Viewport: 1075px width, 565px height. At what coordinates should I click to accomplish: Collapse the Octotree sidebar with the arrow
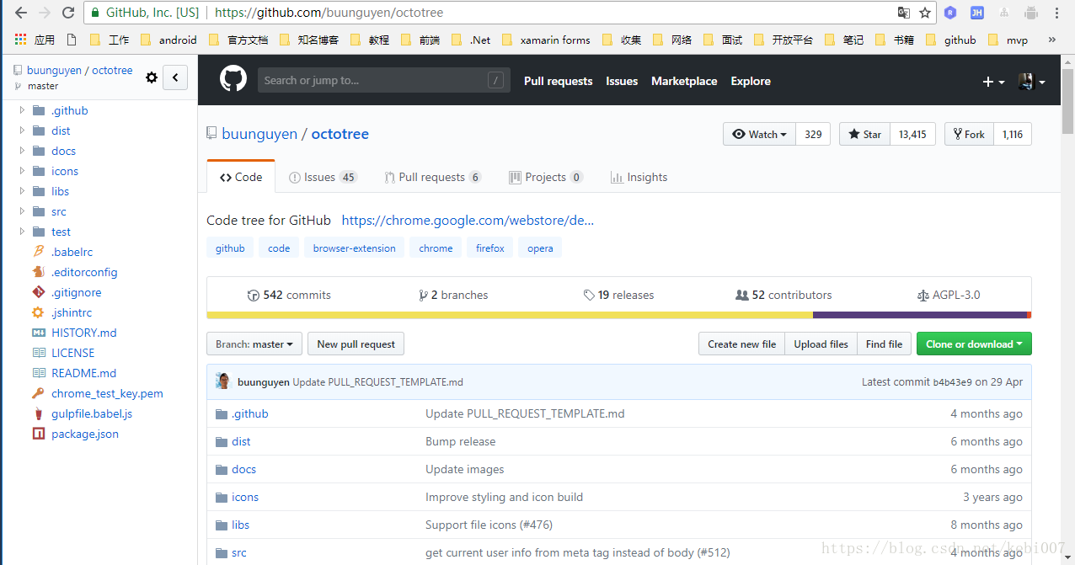coord(175,77)
